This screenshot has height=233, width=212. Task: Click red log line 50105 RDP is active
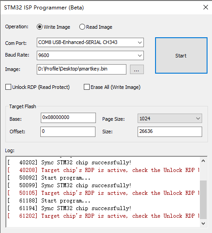(x=104, y=193)
